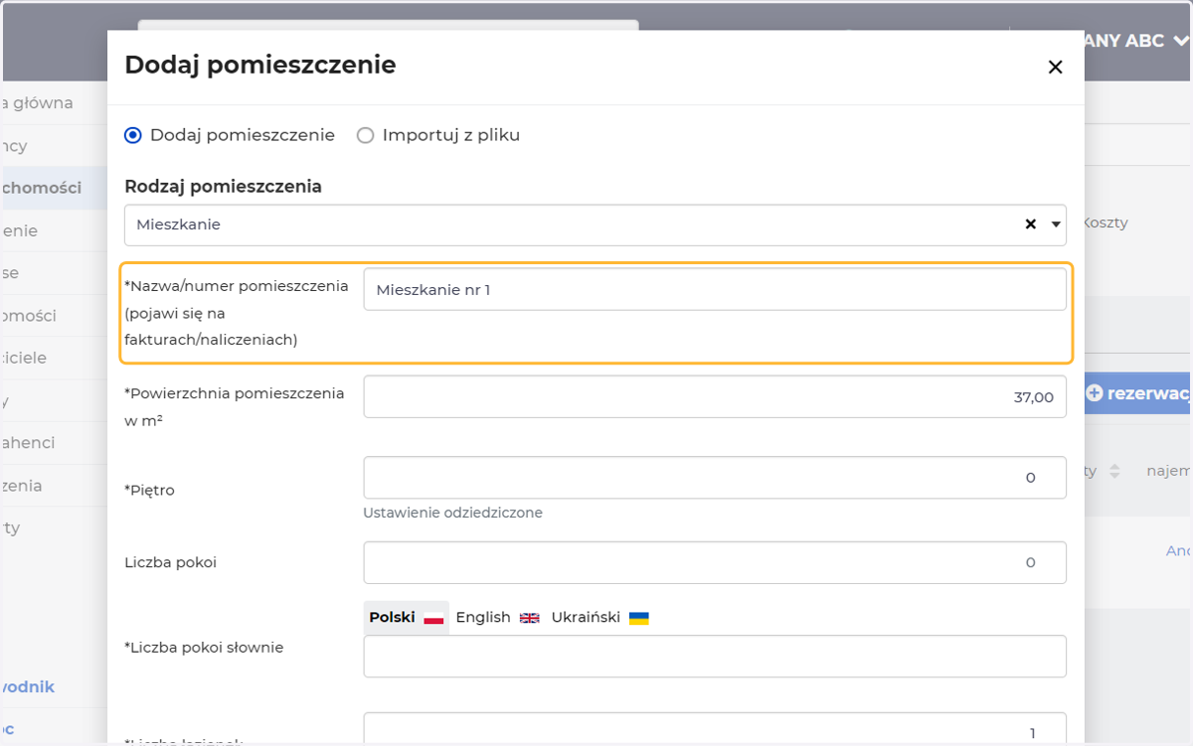
Task: Click the Liczba pokoi słownie text field
Action: tap(715, 657)
